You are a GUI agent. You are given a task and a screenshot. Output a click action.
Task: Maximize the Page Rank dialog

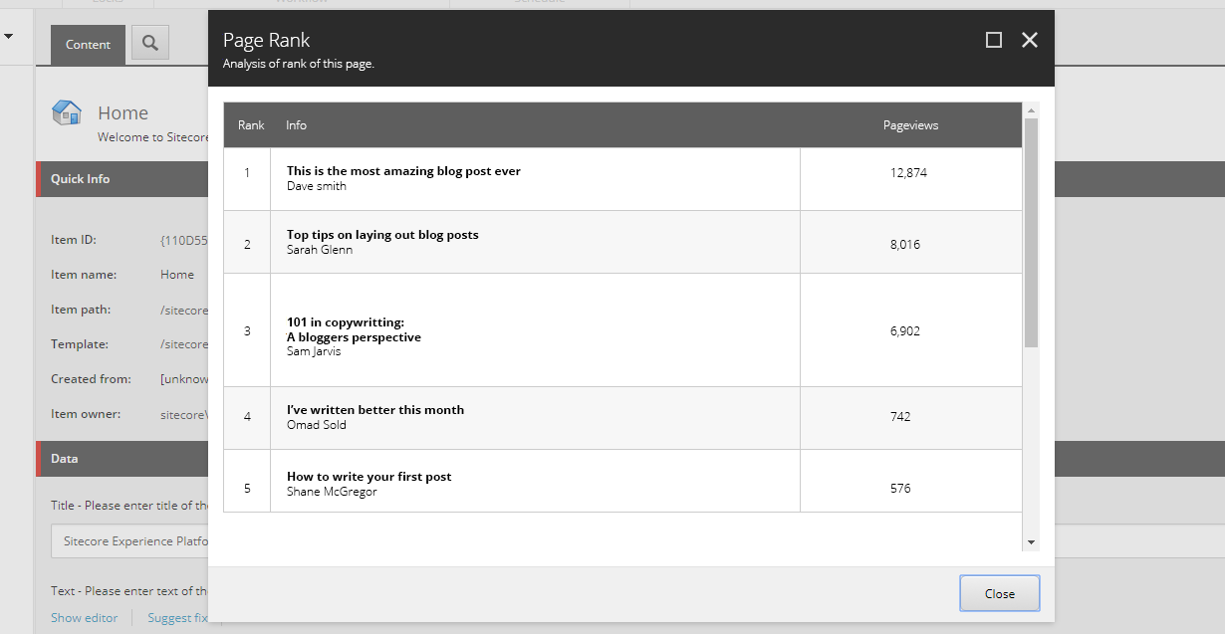coord(993,40)
